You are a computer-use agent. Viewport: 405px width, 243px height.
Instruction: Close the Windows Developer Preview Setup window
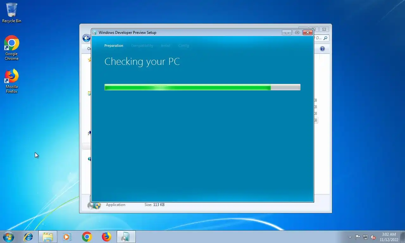point(308,33)
